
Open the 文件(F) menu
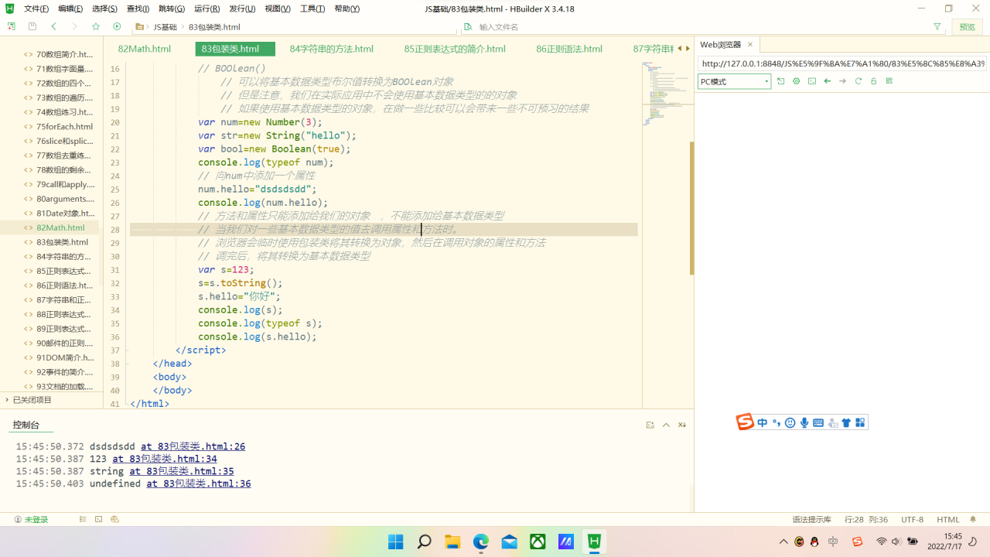[36, 9]
